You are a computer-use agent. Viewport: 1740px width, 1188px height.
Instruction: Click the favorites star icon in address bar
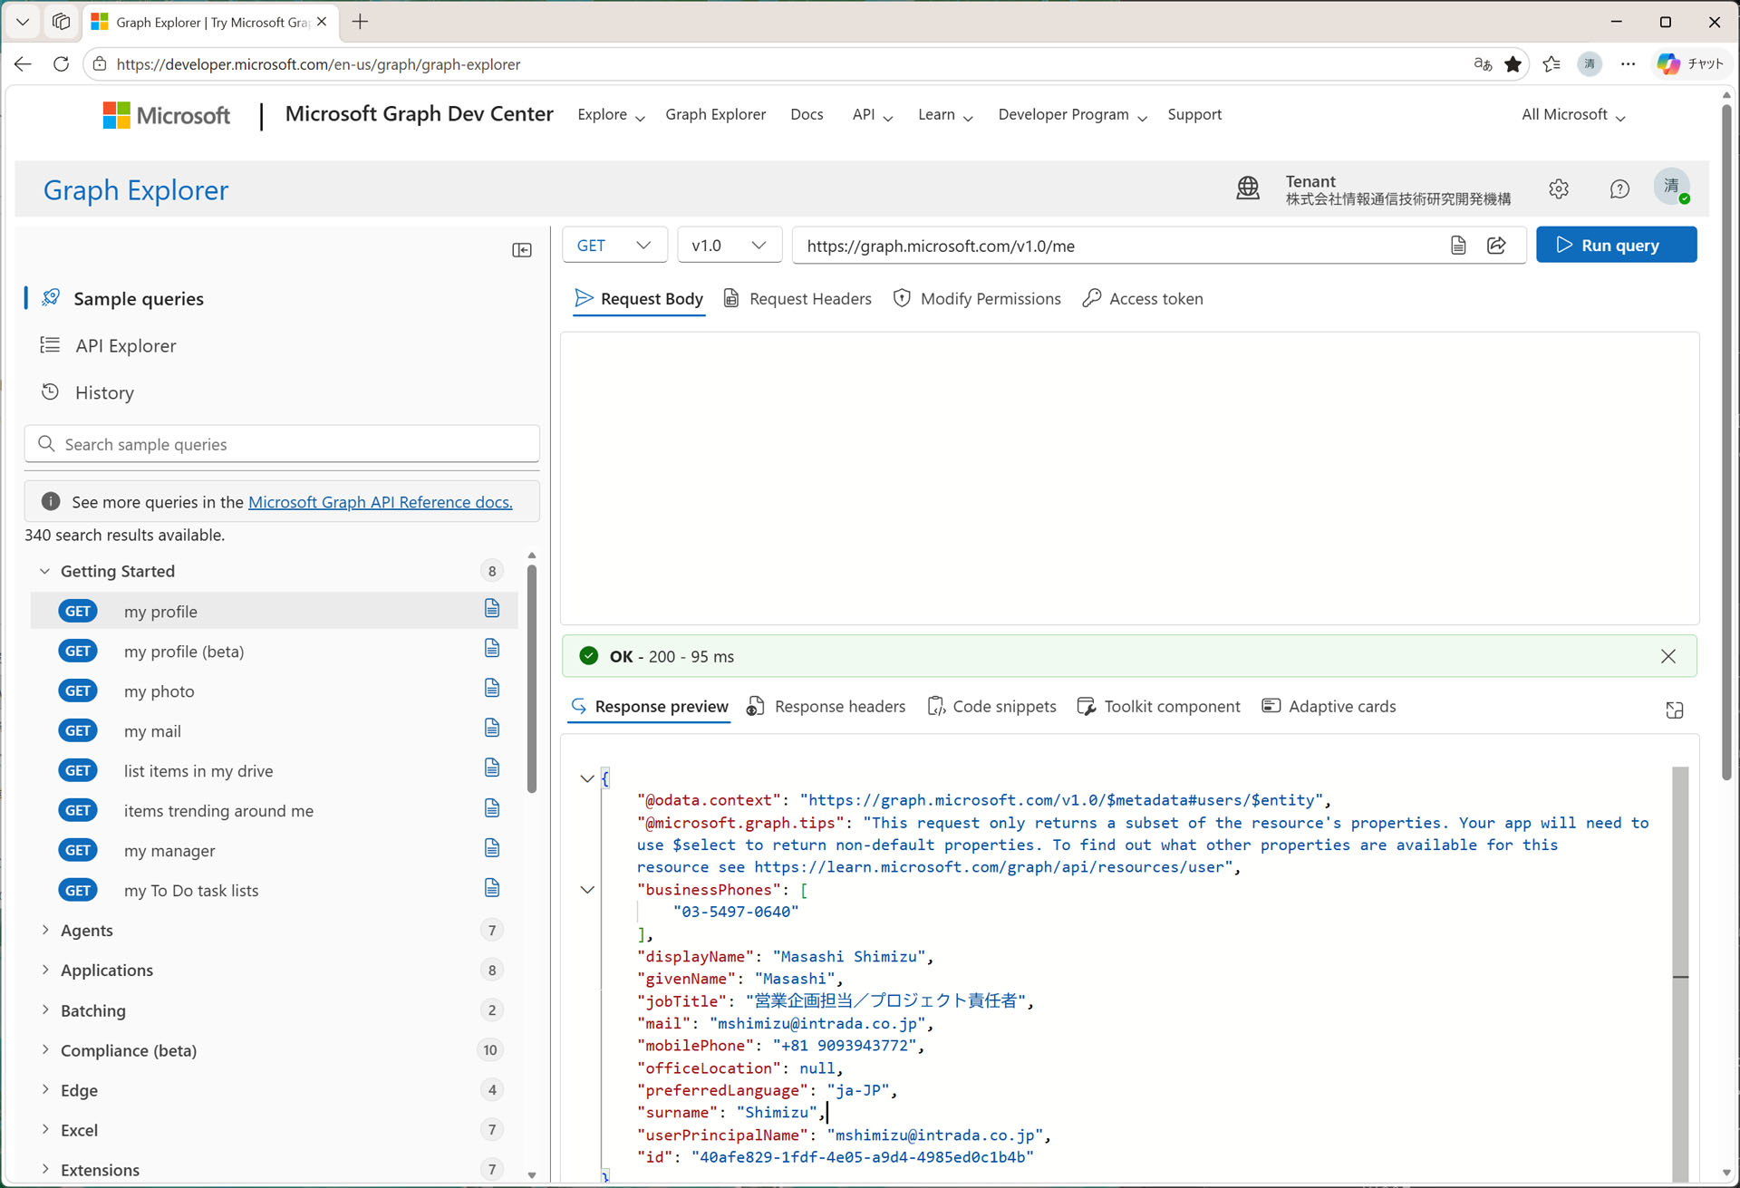pos(1513,64)
